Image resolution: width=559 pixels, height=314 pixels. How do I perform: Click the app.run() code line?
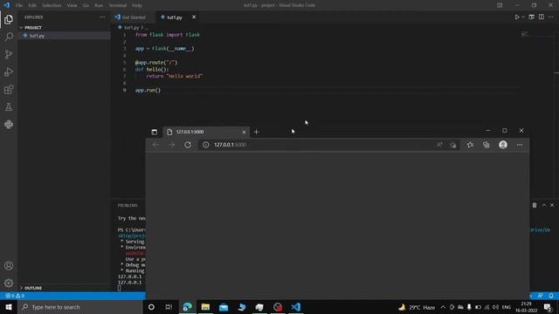point(148,90)
